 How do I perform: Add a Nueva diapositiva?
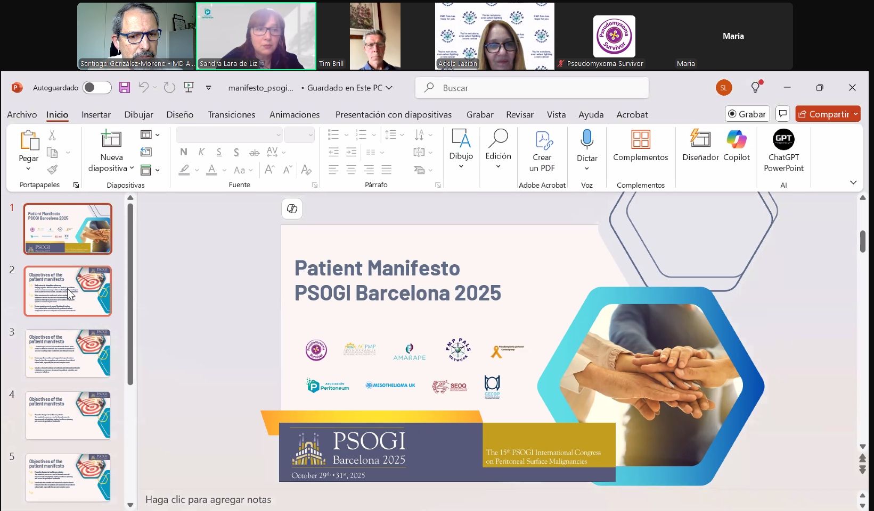tap(111, 151)
